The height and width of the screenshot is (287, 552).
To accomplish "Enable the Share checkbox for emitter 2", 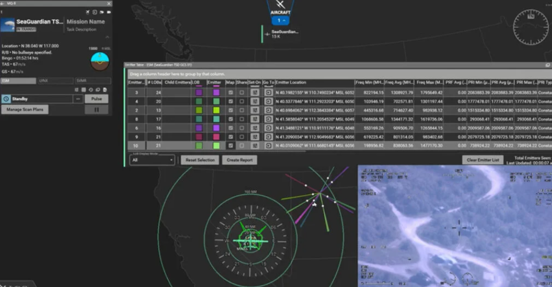I will (241, 110).
